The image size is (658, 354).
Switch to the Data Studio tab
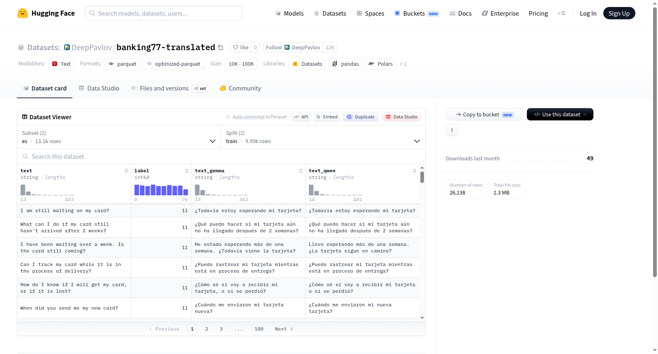click(99, 88)
